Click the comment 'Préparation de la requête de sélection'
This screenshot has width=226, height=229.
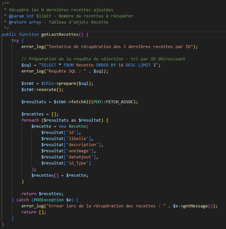[76, 59]
